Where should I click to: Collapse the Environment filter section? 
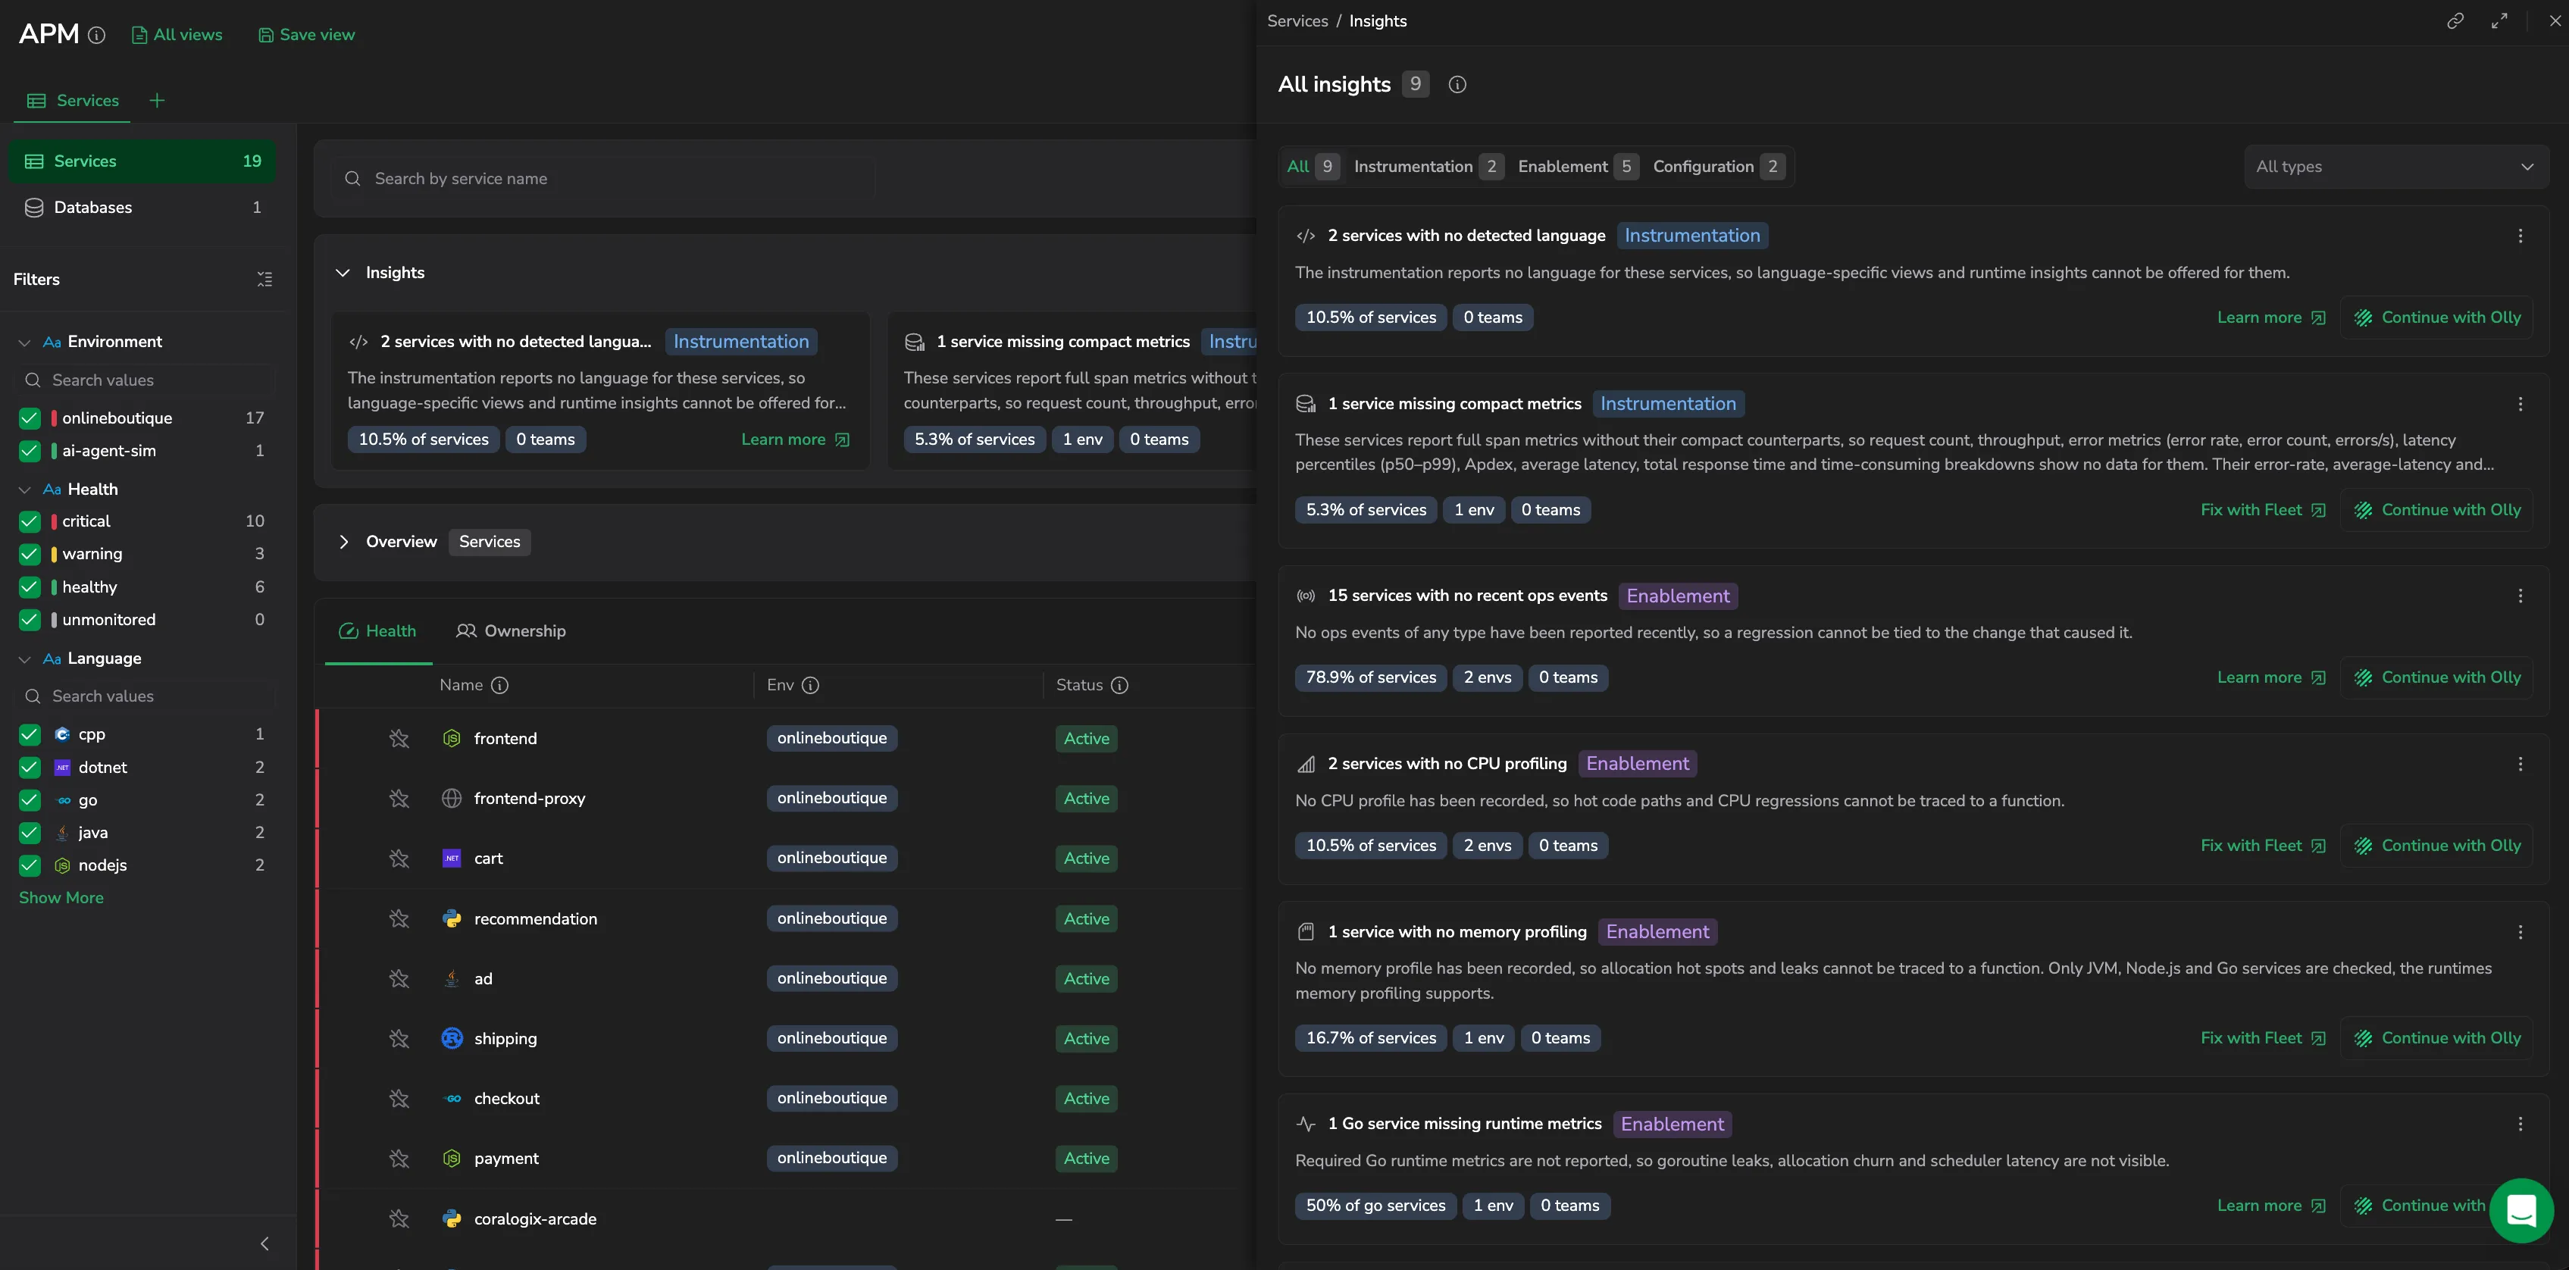(25, 342)
